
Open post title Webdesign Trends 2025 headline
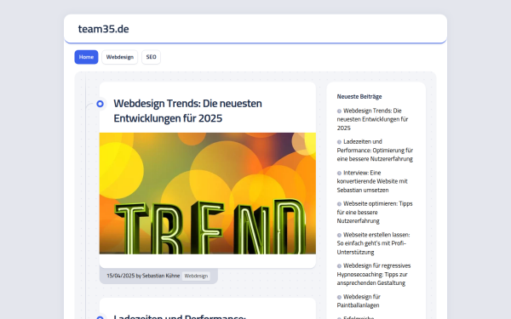coord(187,111)
